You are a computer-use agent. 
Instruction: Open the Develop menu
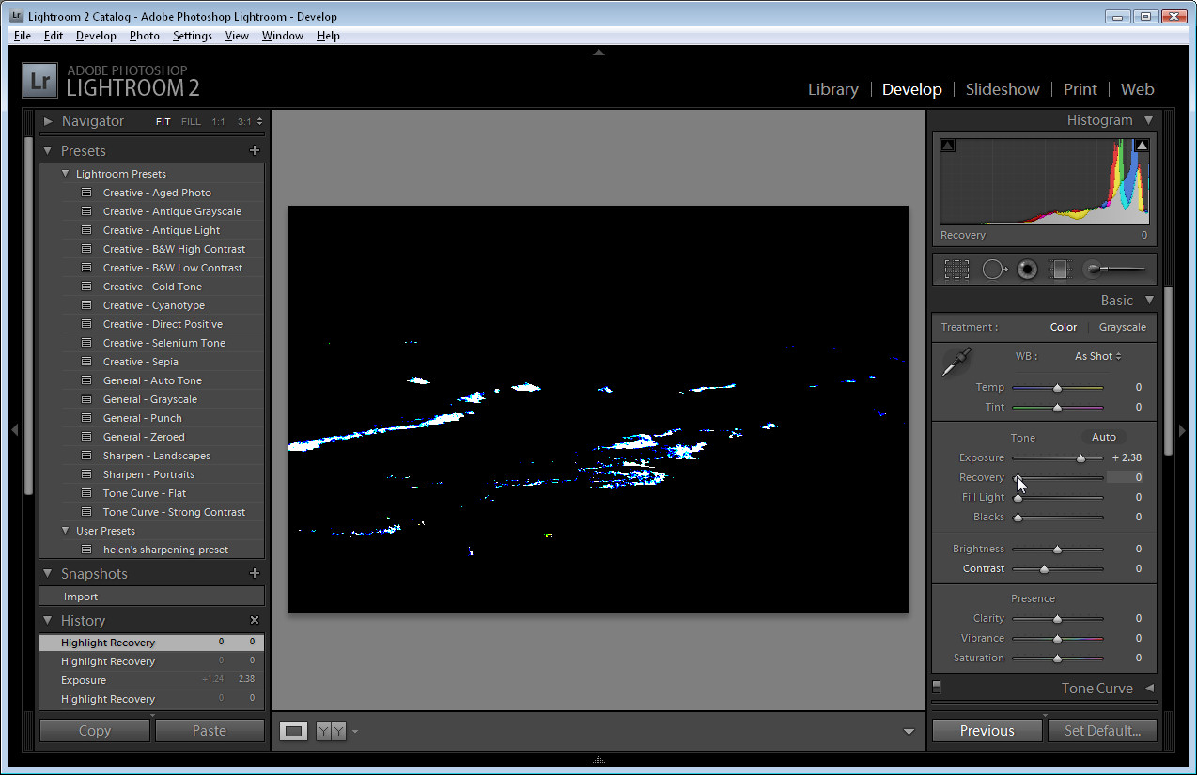(x=96, y=36)
